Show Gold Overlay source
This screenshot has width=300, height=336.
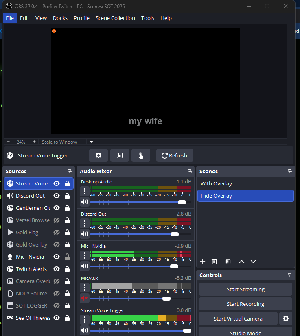(57, 245)
